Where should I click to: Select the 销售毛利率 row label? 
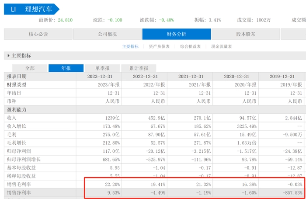[20, 184]
